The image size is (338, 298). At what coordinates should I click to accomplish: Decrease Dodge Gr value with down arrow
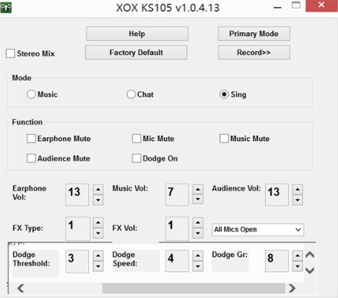[298, 266]
